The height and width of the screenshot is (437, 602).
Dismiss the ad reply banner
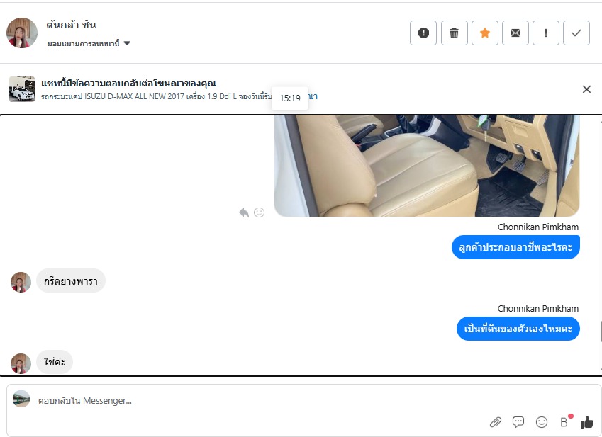pyautogui.click(x=586, y=89)
